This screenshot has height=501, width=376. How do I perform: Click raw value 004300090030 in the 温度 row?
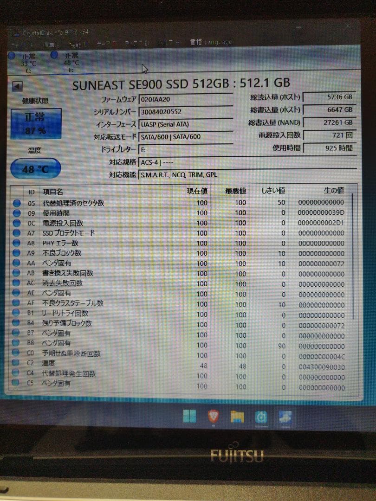click(322, 367)
